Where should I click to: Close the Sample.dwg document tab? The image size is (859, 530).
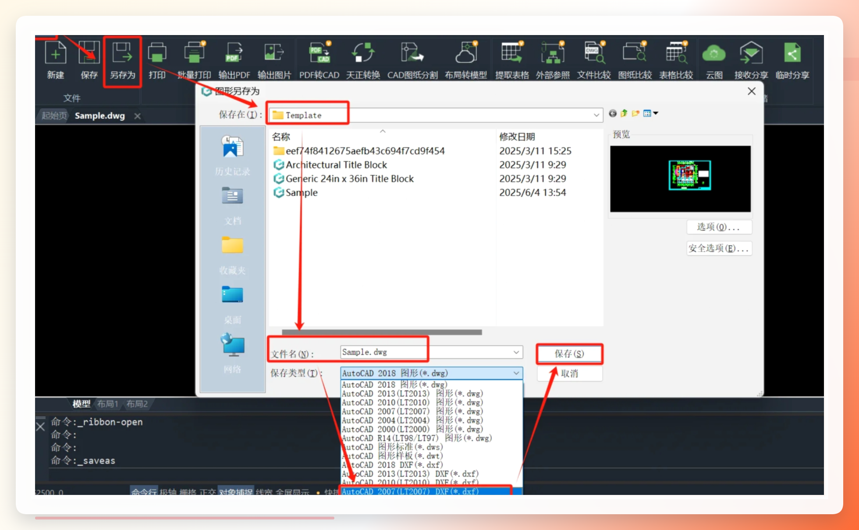click(x=138, y=116)
